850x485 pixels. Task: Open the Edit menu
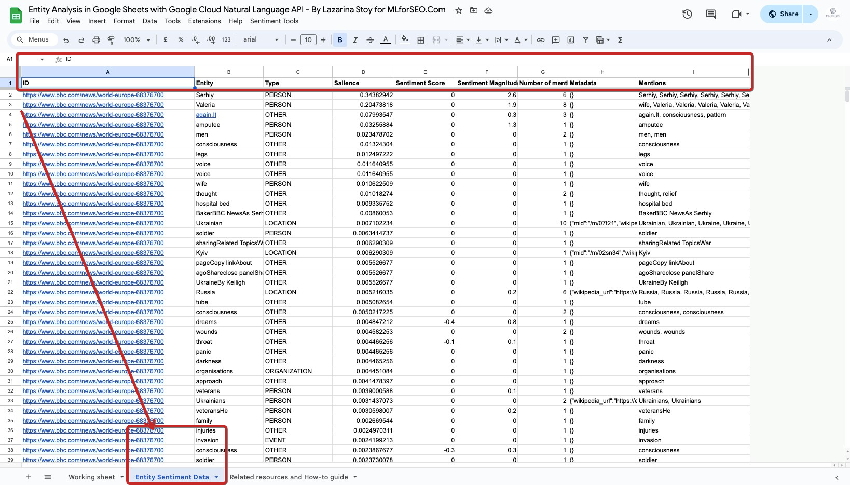click(x=53, y=21)
